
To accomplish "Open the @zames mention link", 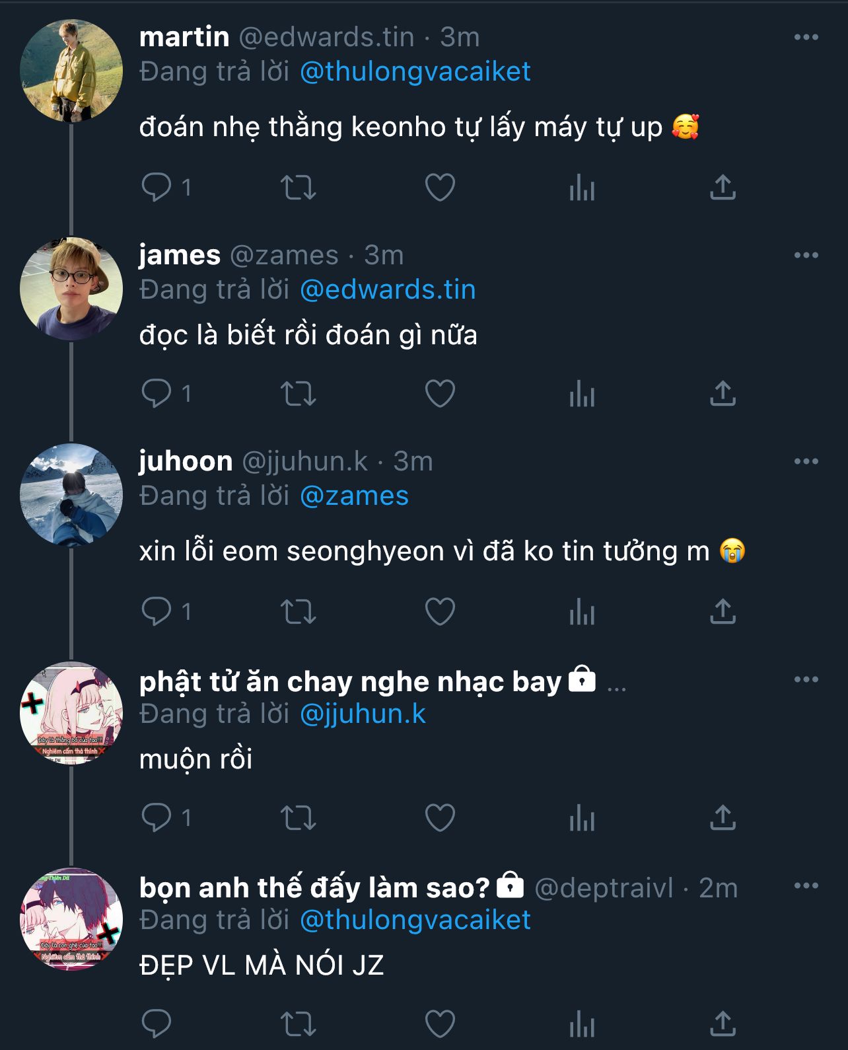I will pyautogui.click(x=354, y=496).
